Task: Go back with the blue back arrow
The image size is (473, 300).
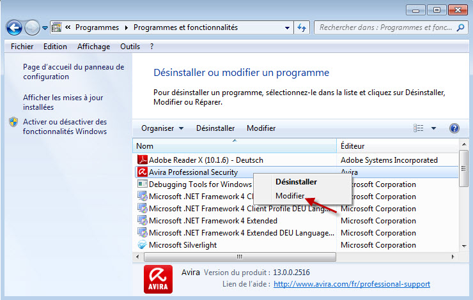Action: pyautogui.click(x=14, y=27)
